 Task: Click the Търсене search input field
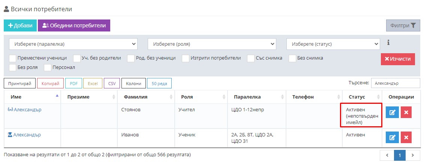[395, 83]
